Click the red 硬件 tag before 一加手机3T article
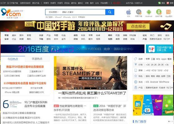174x124 pixels. [x=56, y=106]
